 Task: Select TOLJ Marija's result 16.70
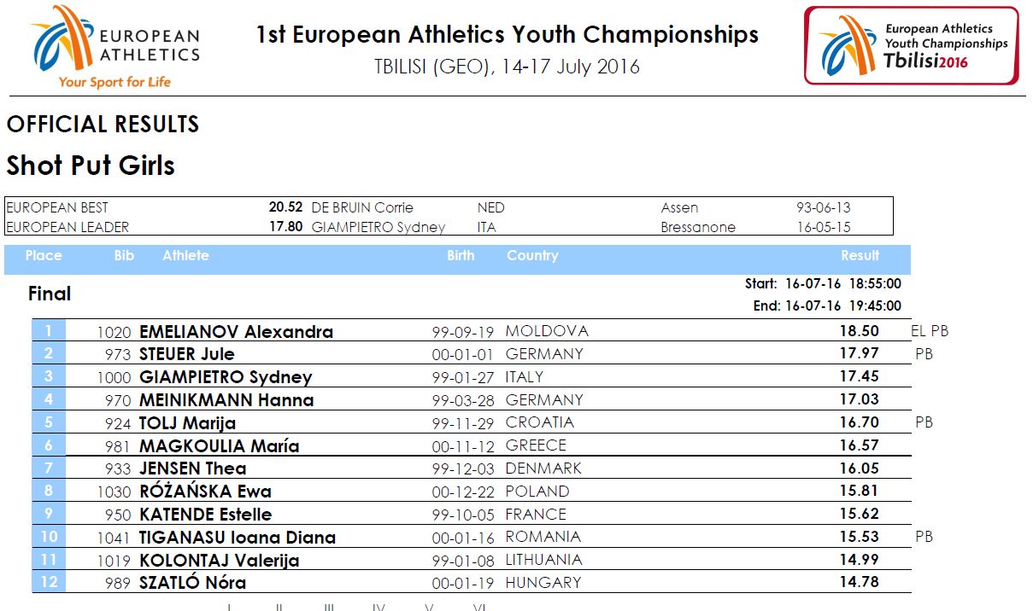coord(860,422)
